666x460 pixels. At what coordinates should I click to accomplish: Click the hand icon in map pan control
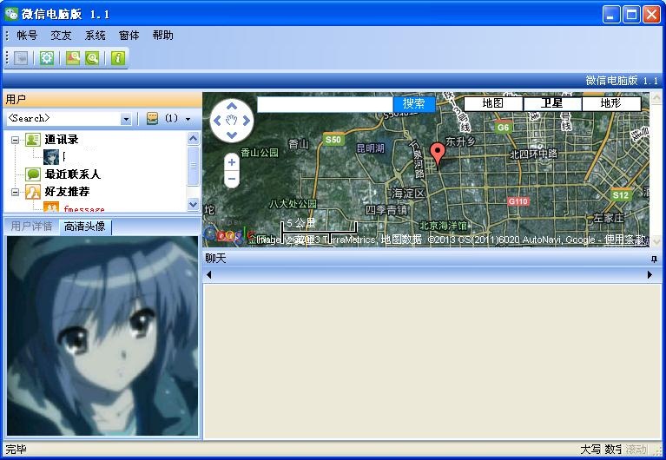232,121
